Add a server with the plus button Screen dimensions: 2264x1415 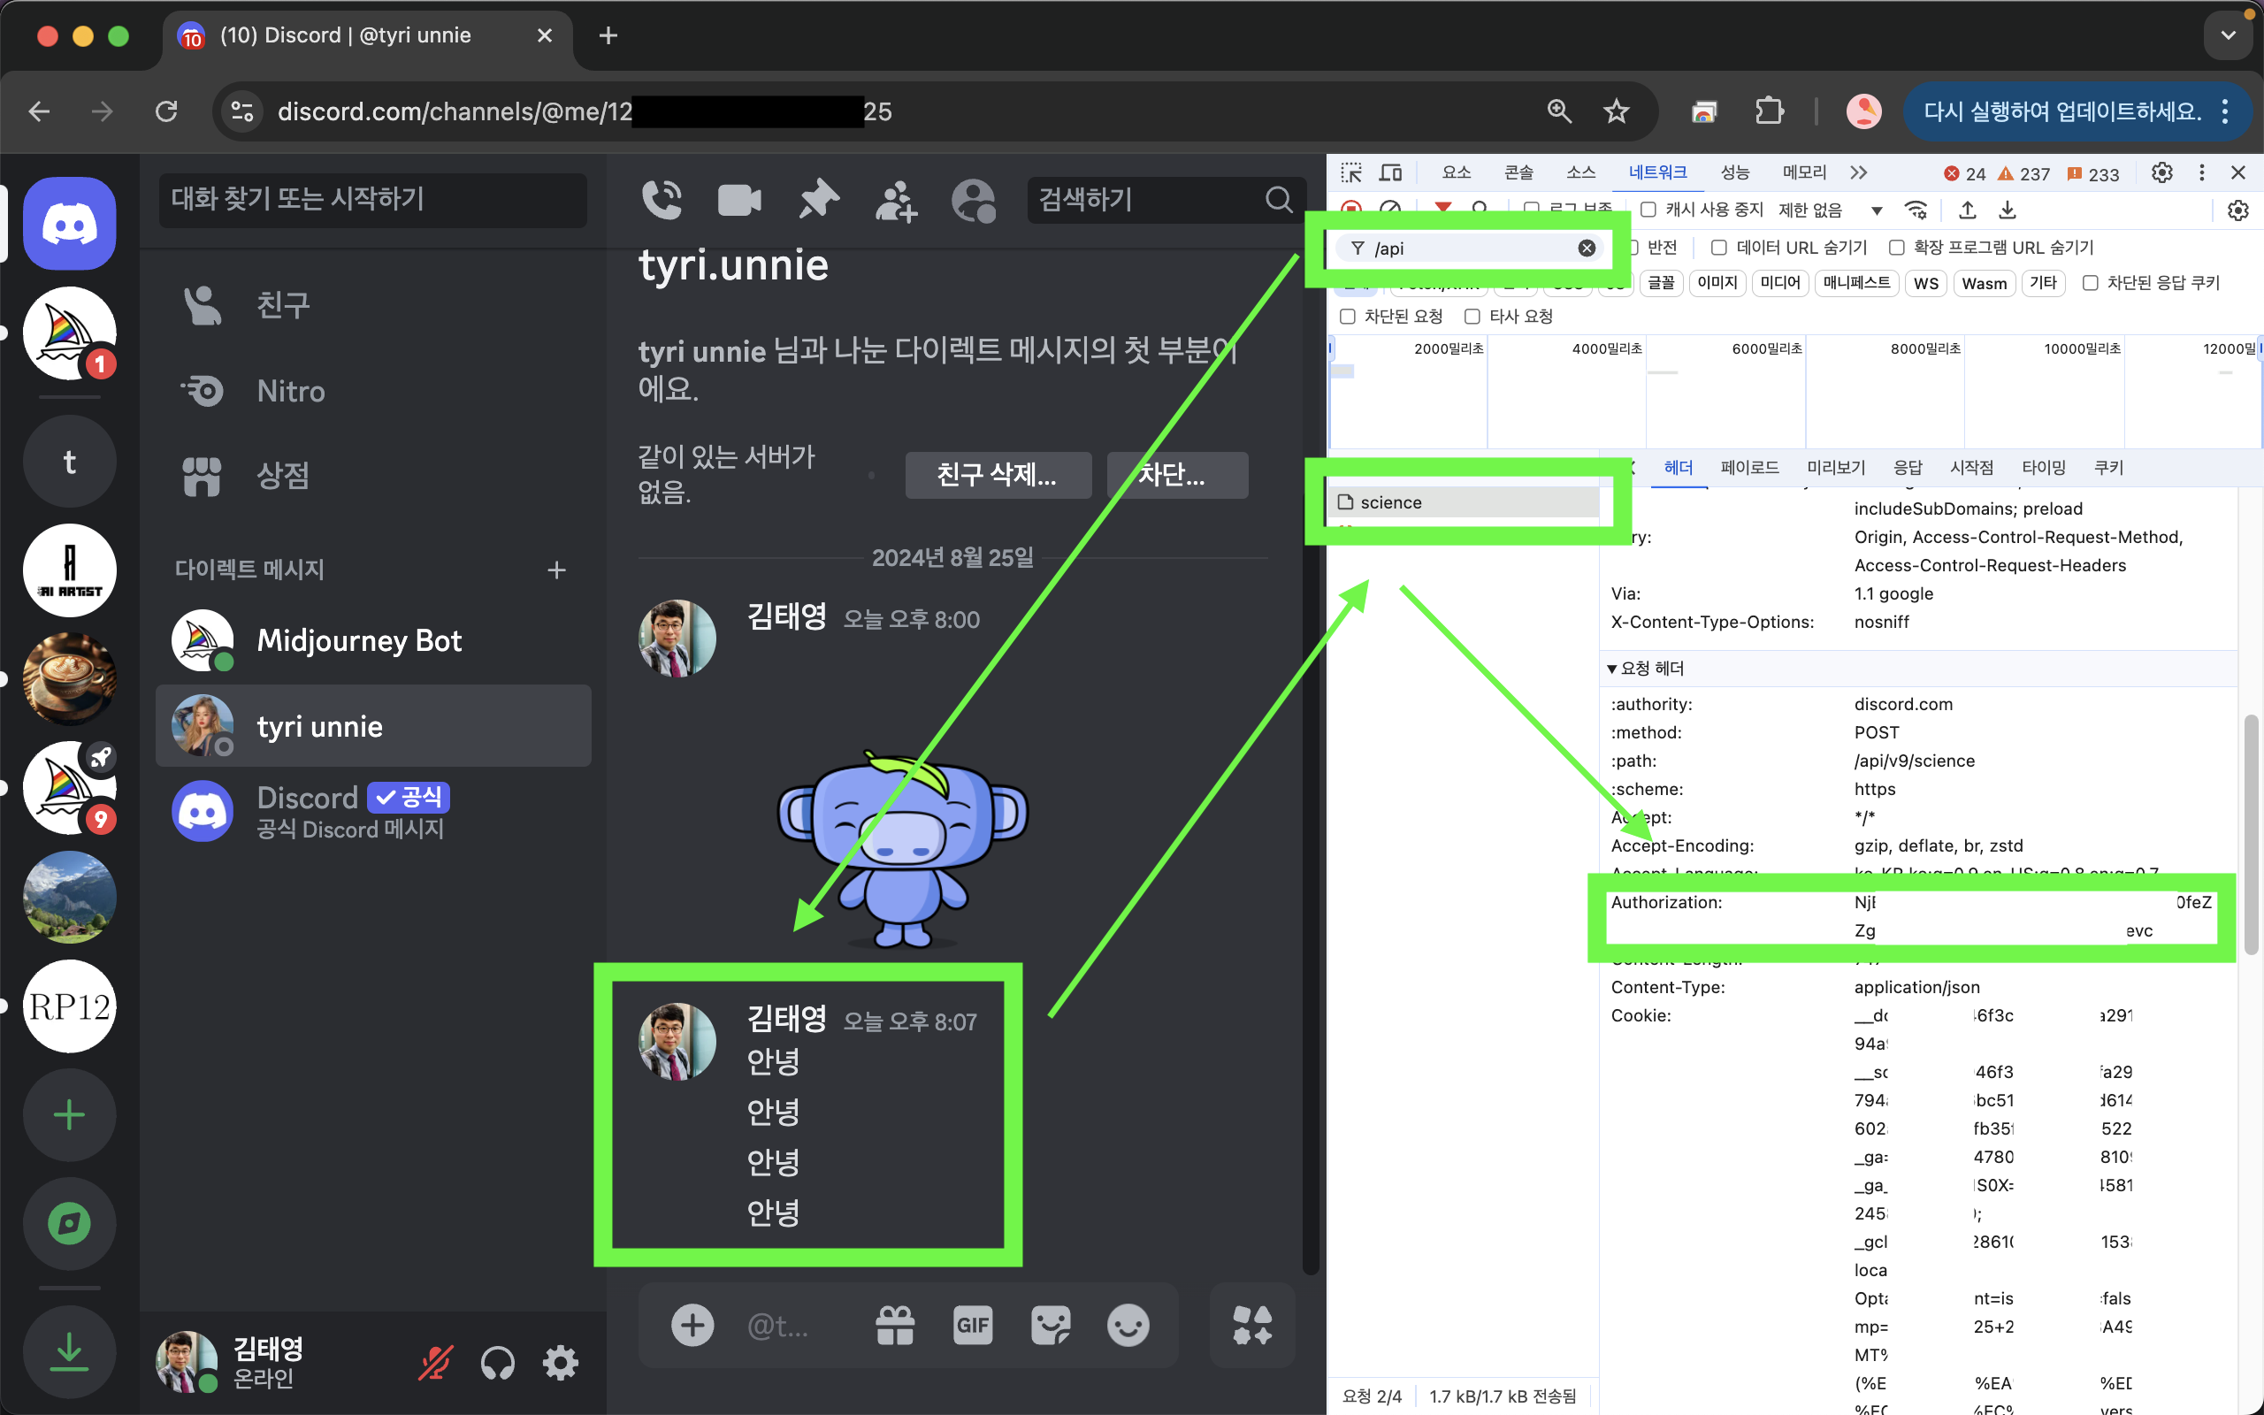coord(69,1114)
